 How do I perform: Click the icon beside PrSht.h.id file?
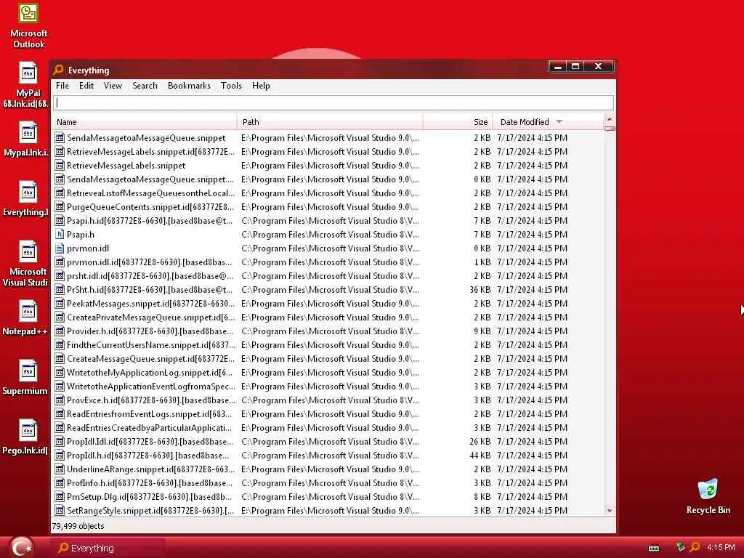(x=60, y=290)
